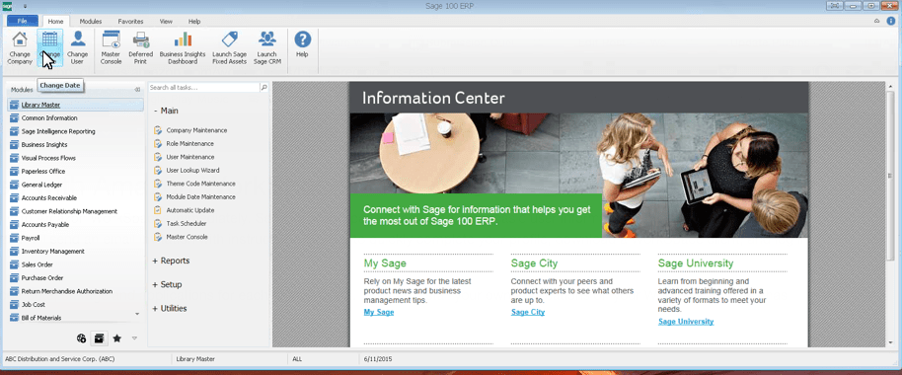Screen dimensions: 902x375
Task: Select the Library Master module
Action: 75,105
